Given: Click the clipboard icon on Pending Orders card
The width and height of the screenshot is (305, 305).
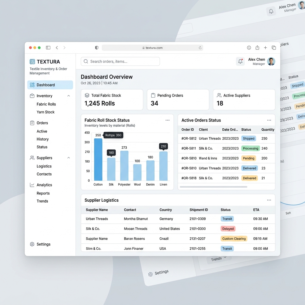Looking at the screenshot, I should point(153,95).
